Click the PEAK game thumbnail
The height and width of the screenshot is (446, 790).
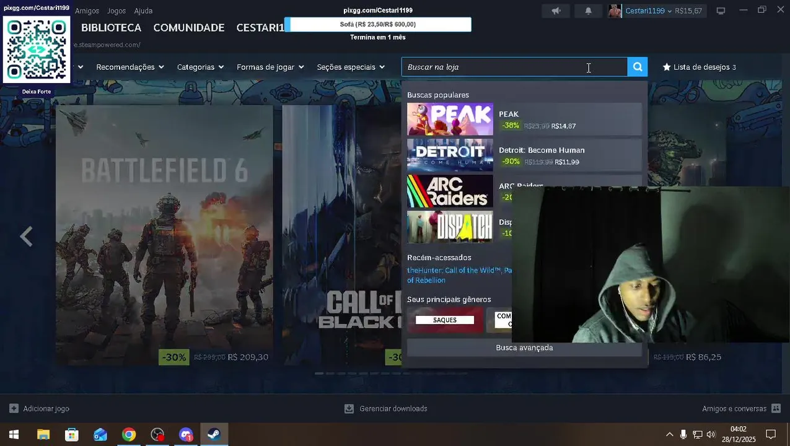pos(450,119)
